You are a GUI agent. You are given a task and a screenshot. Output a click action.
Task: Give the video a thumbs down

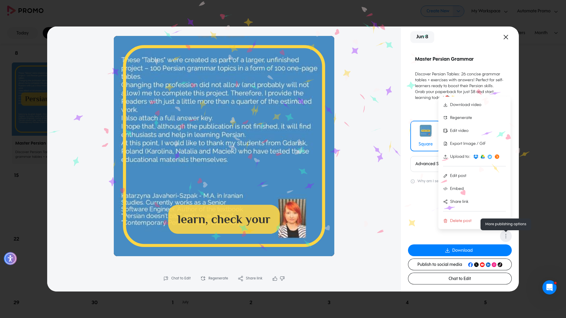coord(282,279)
